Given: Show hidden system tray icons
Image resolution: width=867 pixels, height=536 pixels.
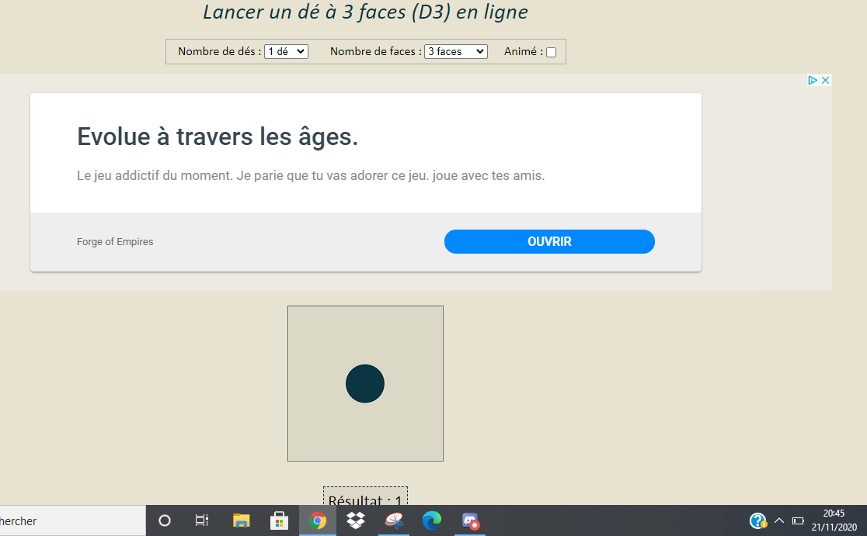Looking at the screenshot, I should pos(779,520).
